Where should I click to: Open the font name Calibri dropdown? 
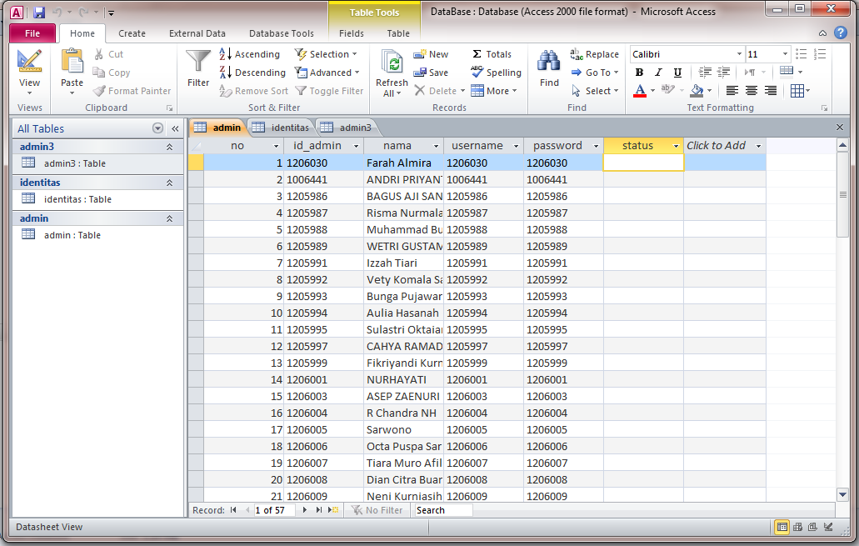[739, 54]
